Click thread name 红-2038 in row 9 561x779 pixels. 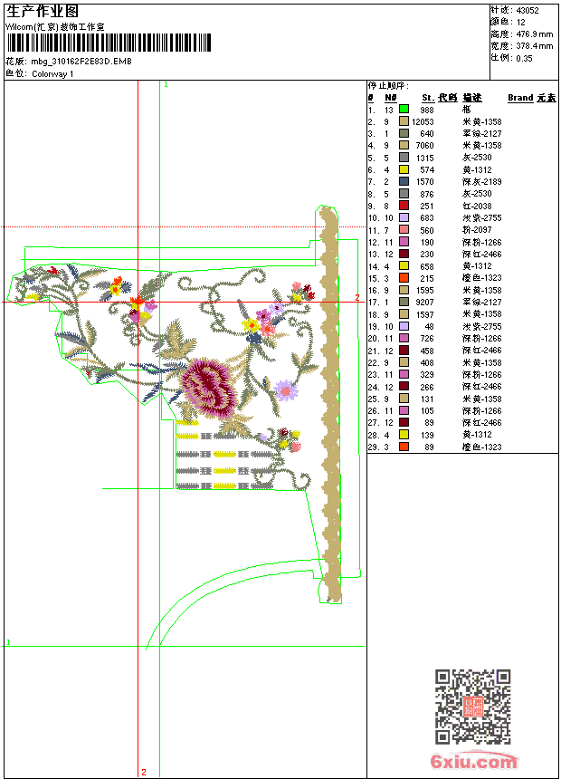477,206
